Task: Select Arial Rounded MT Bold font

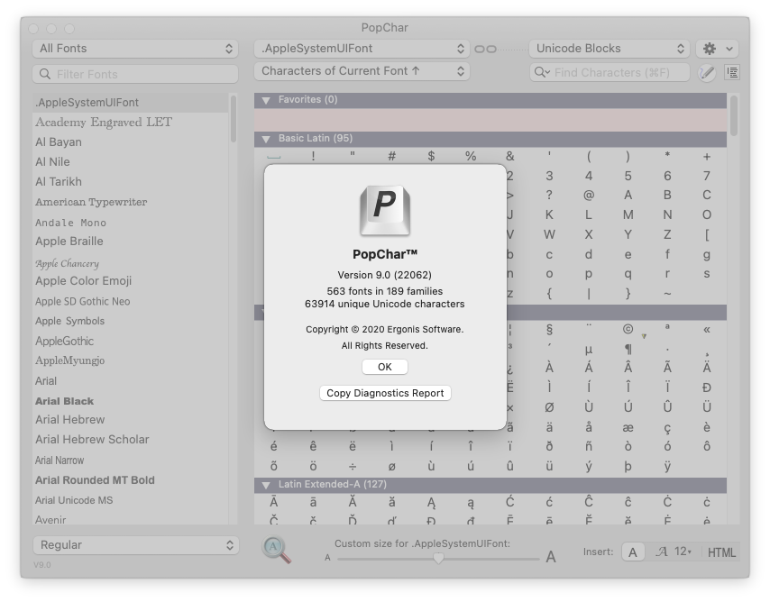Action: (x=130, y=480)
